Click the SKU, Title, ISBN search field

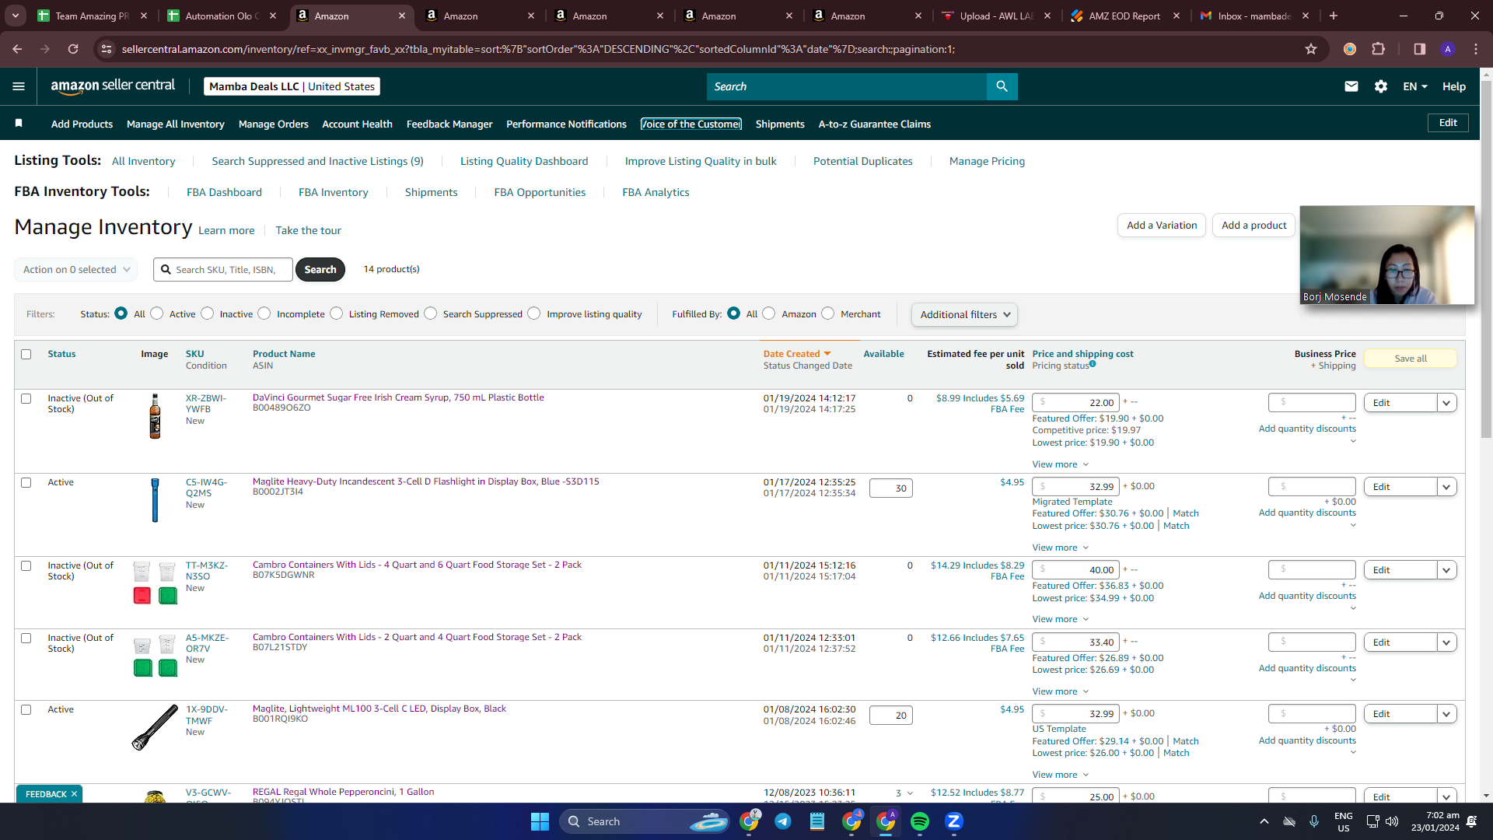tap(223, 270)
